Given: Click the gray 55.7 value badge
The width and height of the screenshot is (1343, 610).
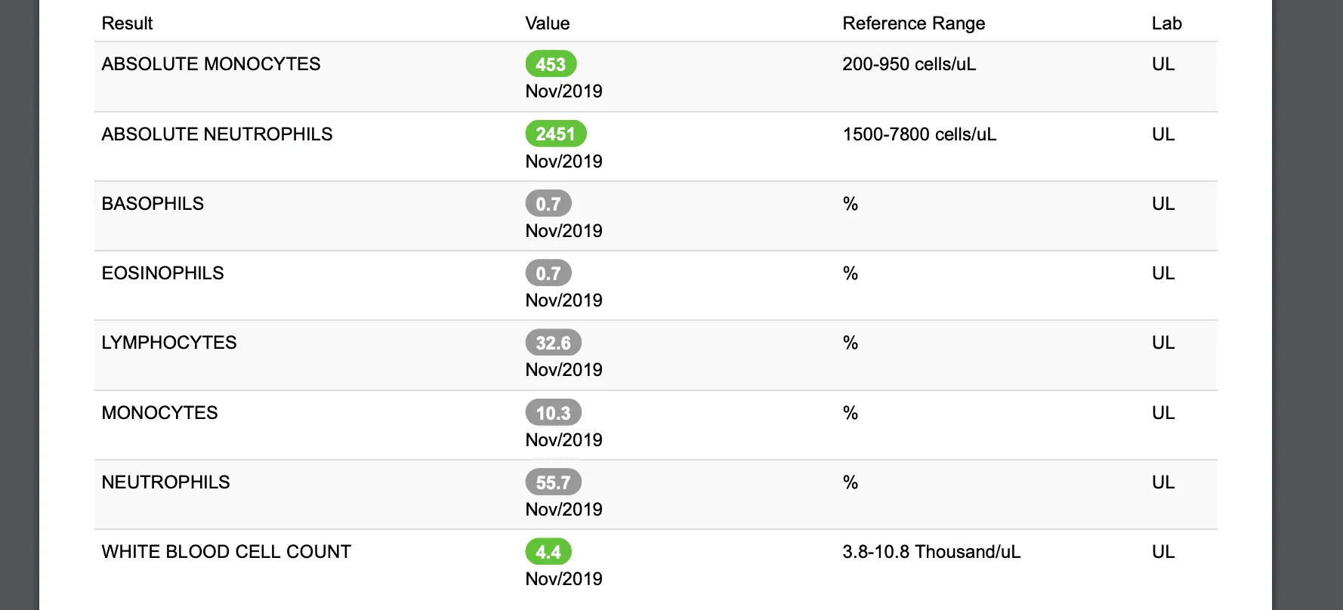Looking at the screenshot, I should [554, 482].
